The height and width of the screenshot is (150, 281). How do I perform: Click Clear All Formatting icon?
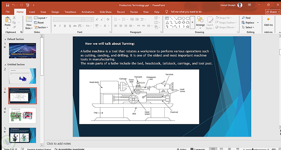(x=108, y=19)
